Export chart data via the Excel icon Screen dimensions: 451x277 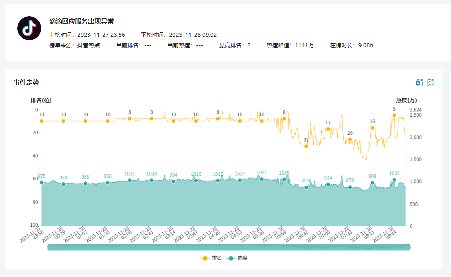419,83
